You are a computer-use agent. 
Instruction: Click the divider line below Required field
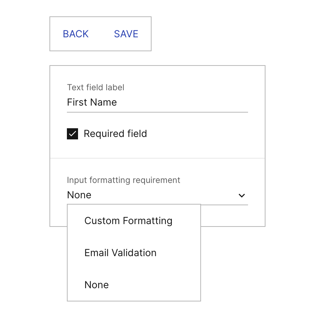coord(157,158)
